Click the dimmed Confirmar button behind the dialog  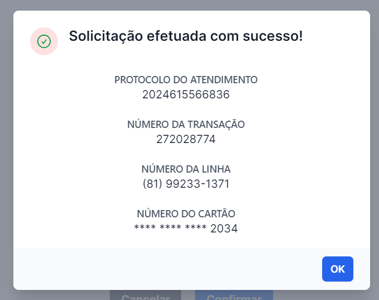click(234, 296)
